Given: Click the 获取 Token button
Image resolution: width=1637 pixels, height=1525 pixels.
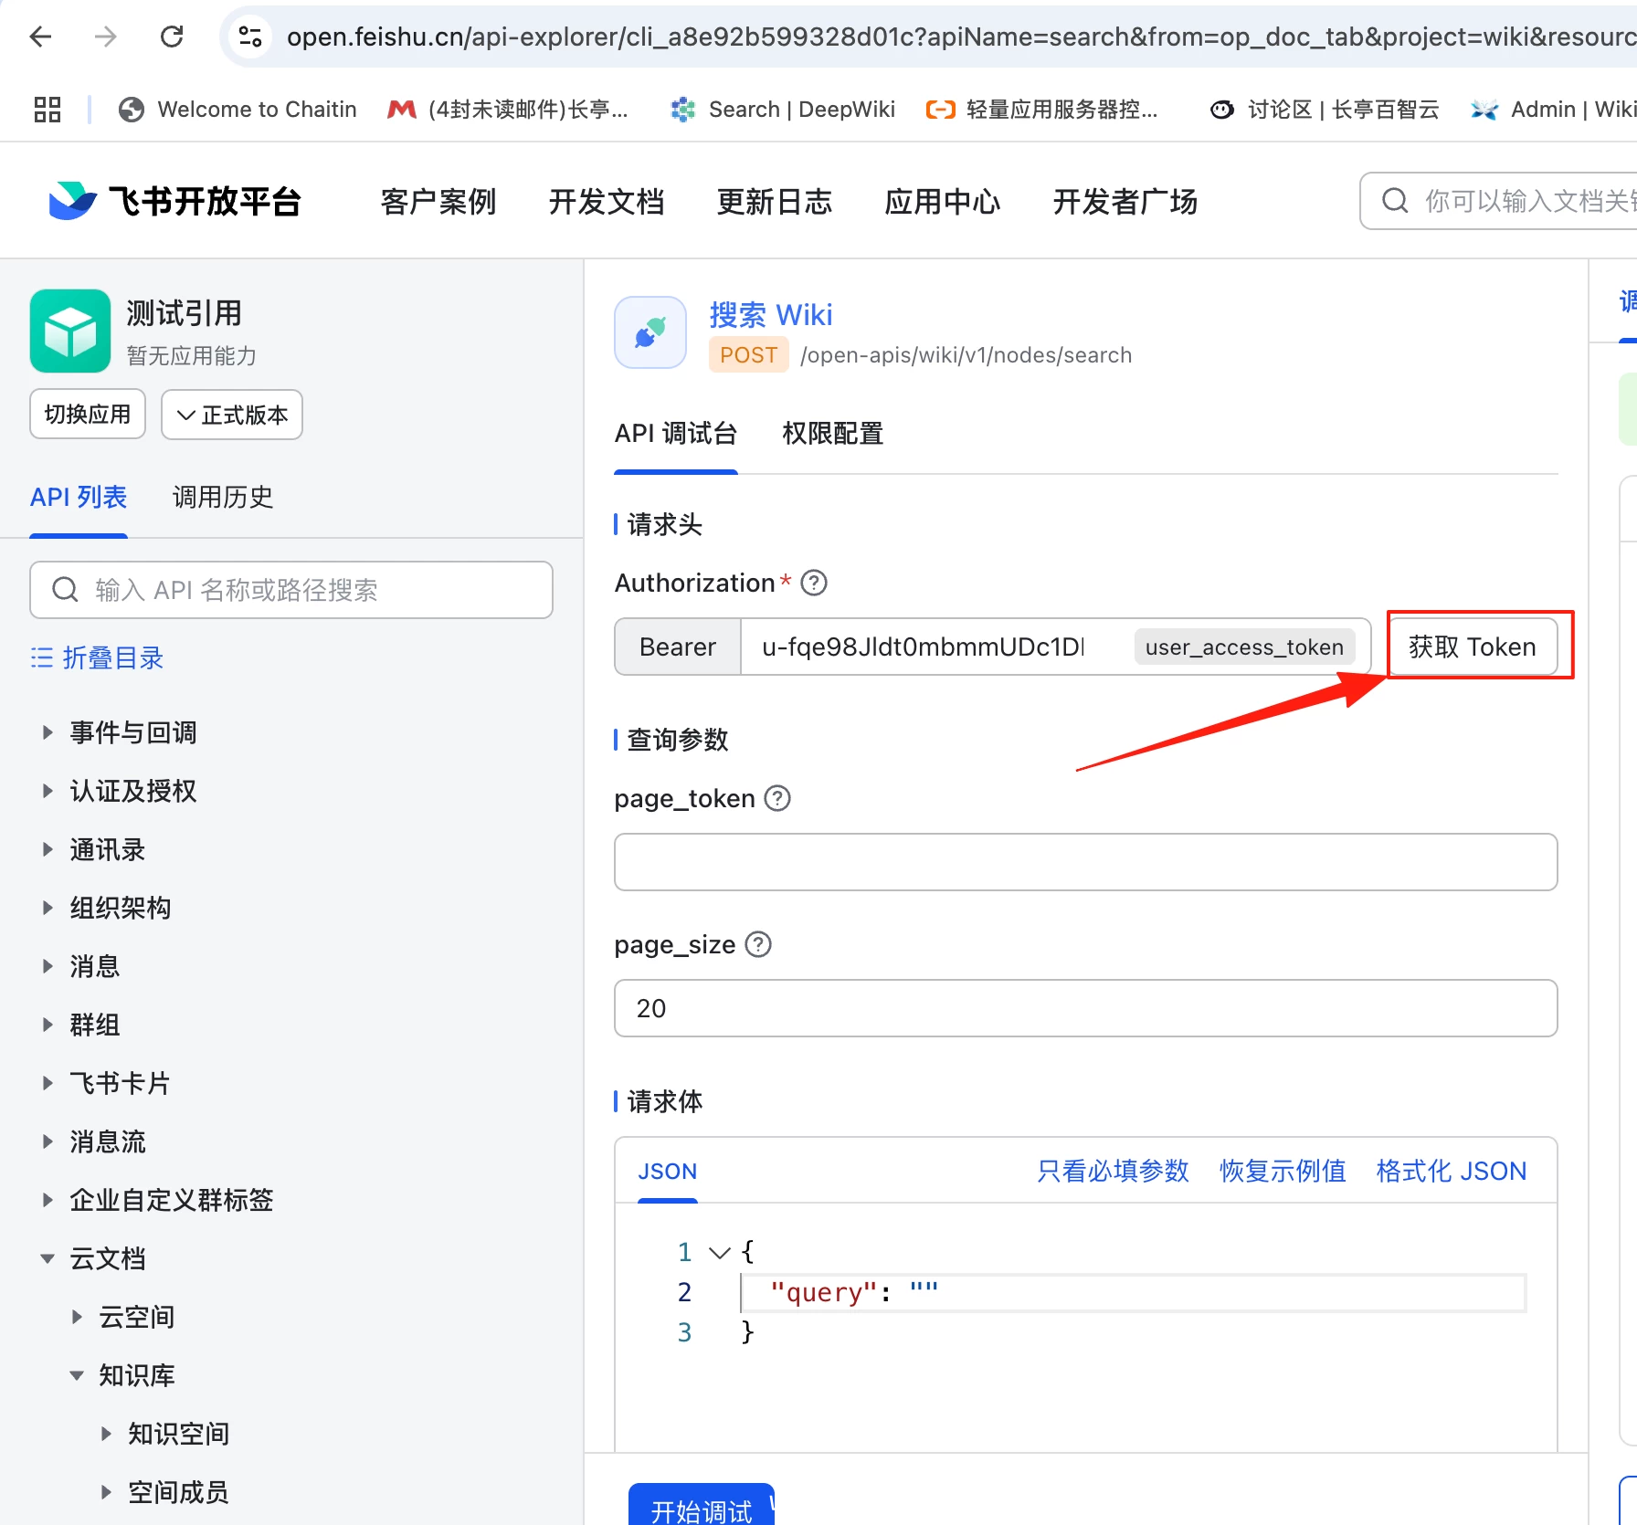Looking at the screenshot, I should coord(1472,647).
